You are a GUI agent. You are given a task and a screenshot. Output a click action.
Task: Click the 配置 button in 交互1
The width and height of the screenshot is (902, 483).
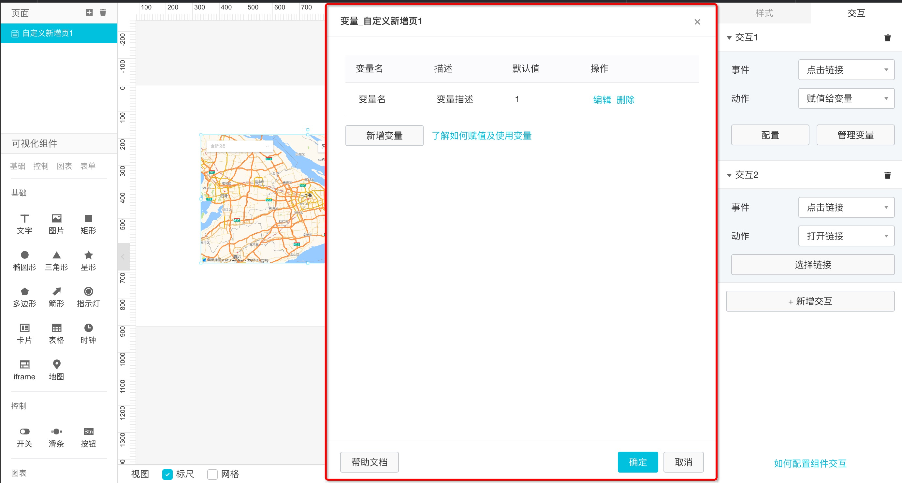(x=770, y=135)
